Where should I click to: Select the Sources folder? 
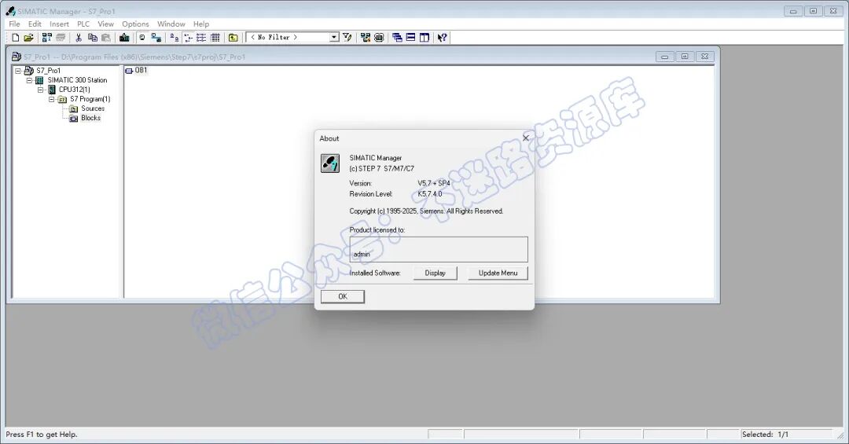click(x=93, y=108)
